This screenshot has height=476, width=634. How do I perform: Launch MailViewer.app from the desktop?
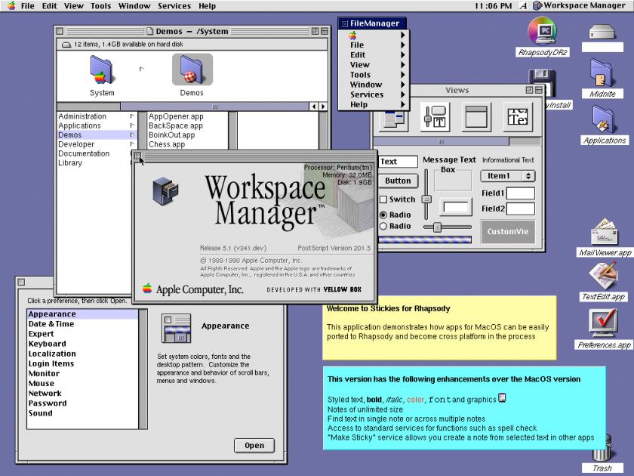[x=605, y=232]
